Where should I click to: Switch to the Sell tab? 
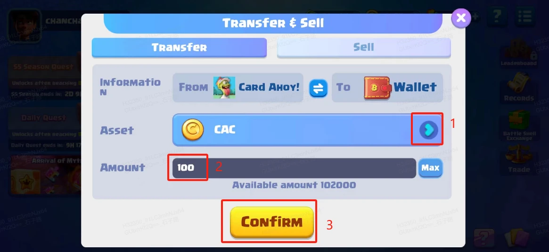(x=364, y=47)
